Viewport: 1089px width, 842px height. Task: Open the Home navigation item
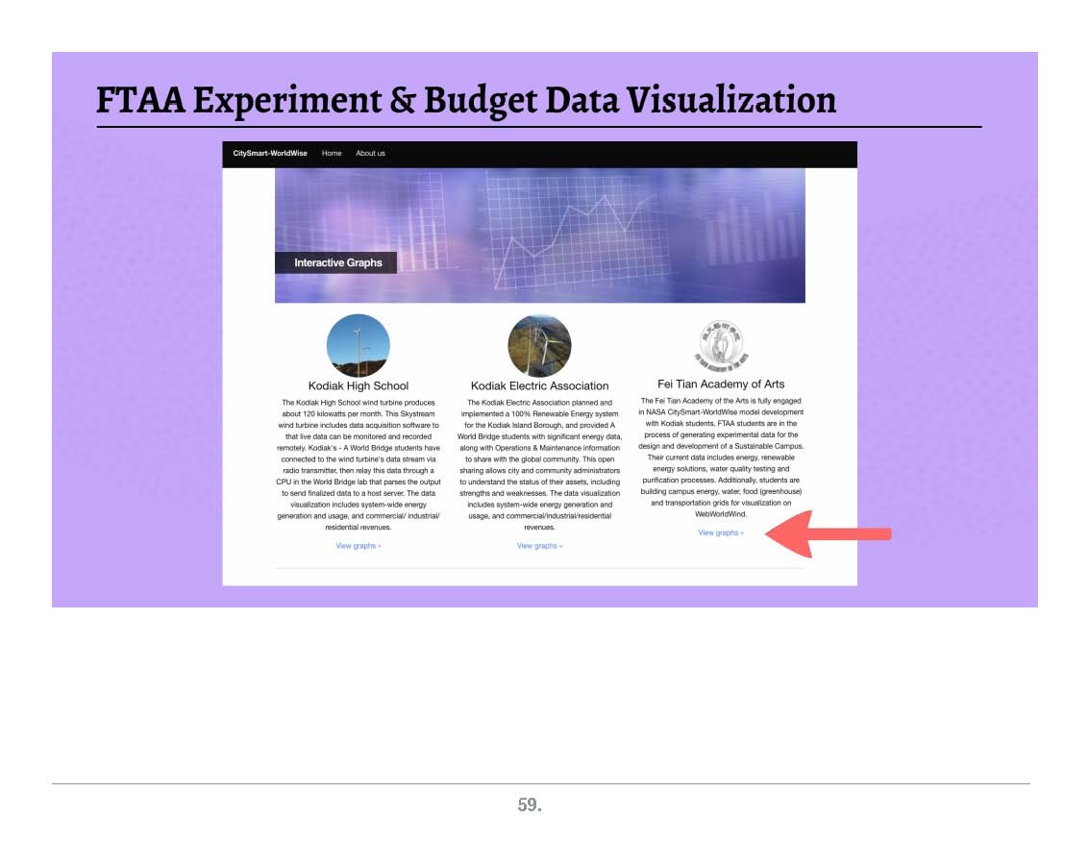[x=332, y=154]
